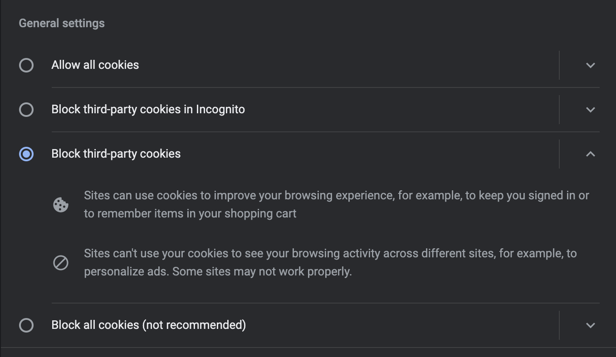Click Block third-party cookies in Incognito label
The width and height of the screenshot is (616, 357).
pyautogui.click(x=148, y=110)
